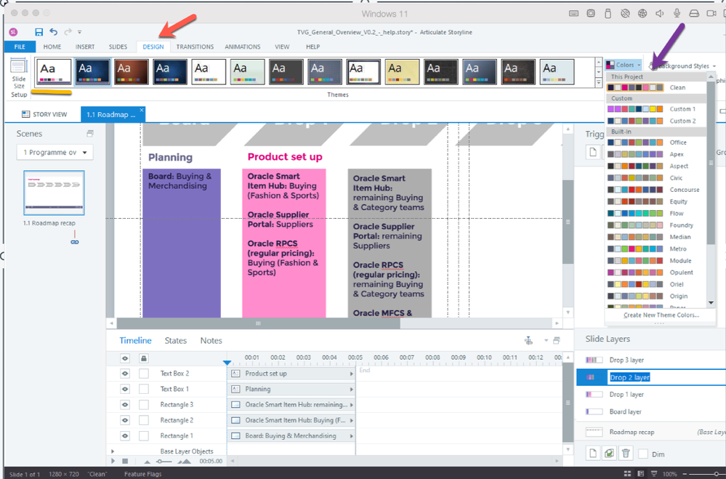Duplicate the selected slide layer
Screen dimensions: 726x479
click(609, 454)
